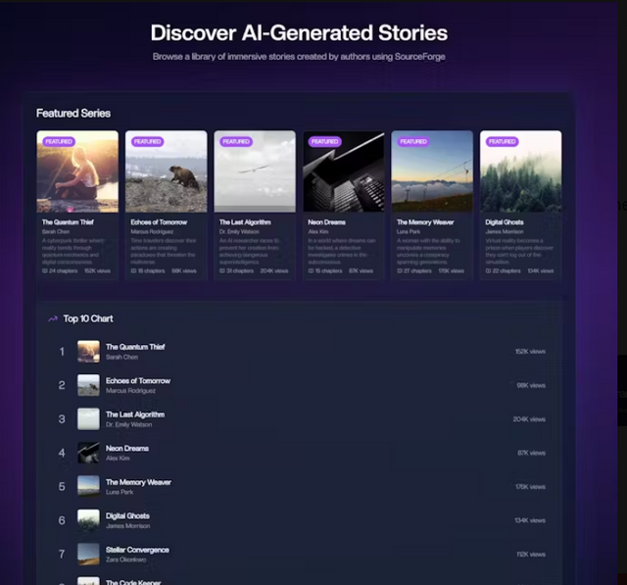Select Echoes of Tomorrow title in Featured Series
The height and width of the screenshot is (585, 627).
click(159, 222)
